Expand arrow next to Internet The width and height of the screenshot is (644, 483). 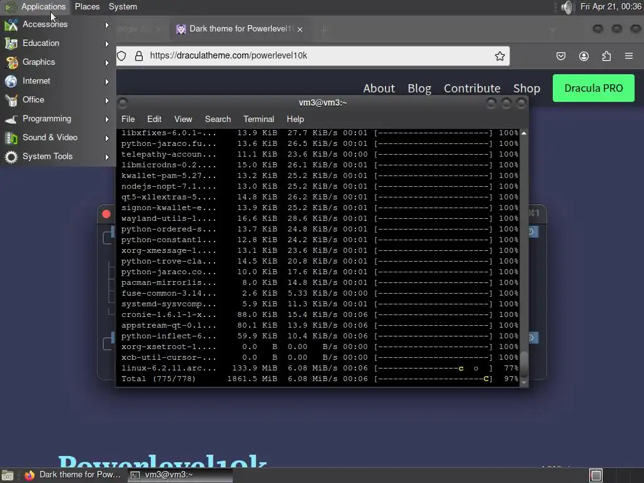(107, 82)
